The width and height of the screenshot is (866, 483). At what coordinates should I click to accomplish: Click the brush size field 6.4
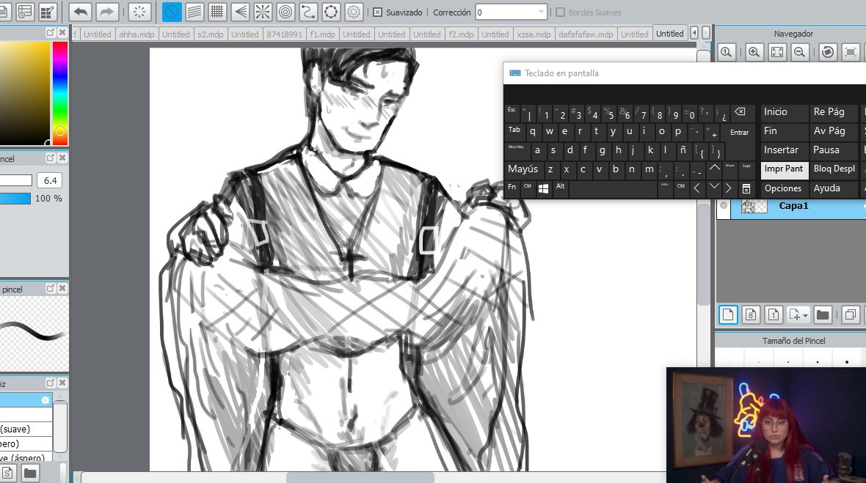coord(50,180)
